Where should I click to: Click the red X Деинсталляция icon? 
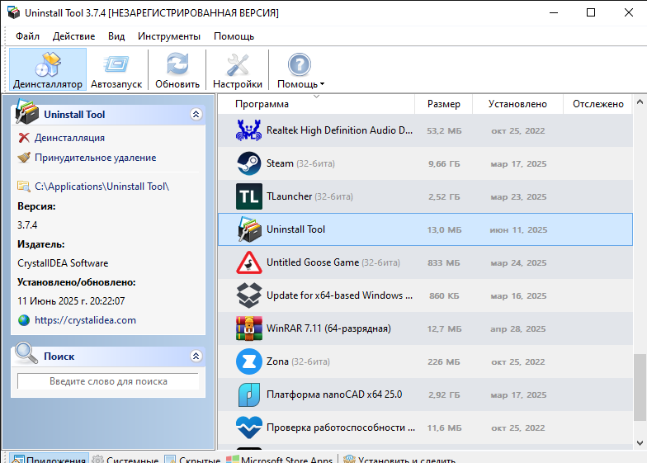24,138
